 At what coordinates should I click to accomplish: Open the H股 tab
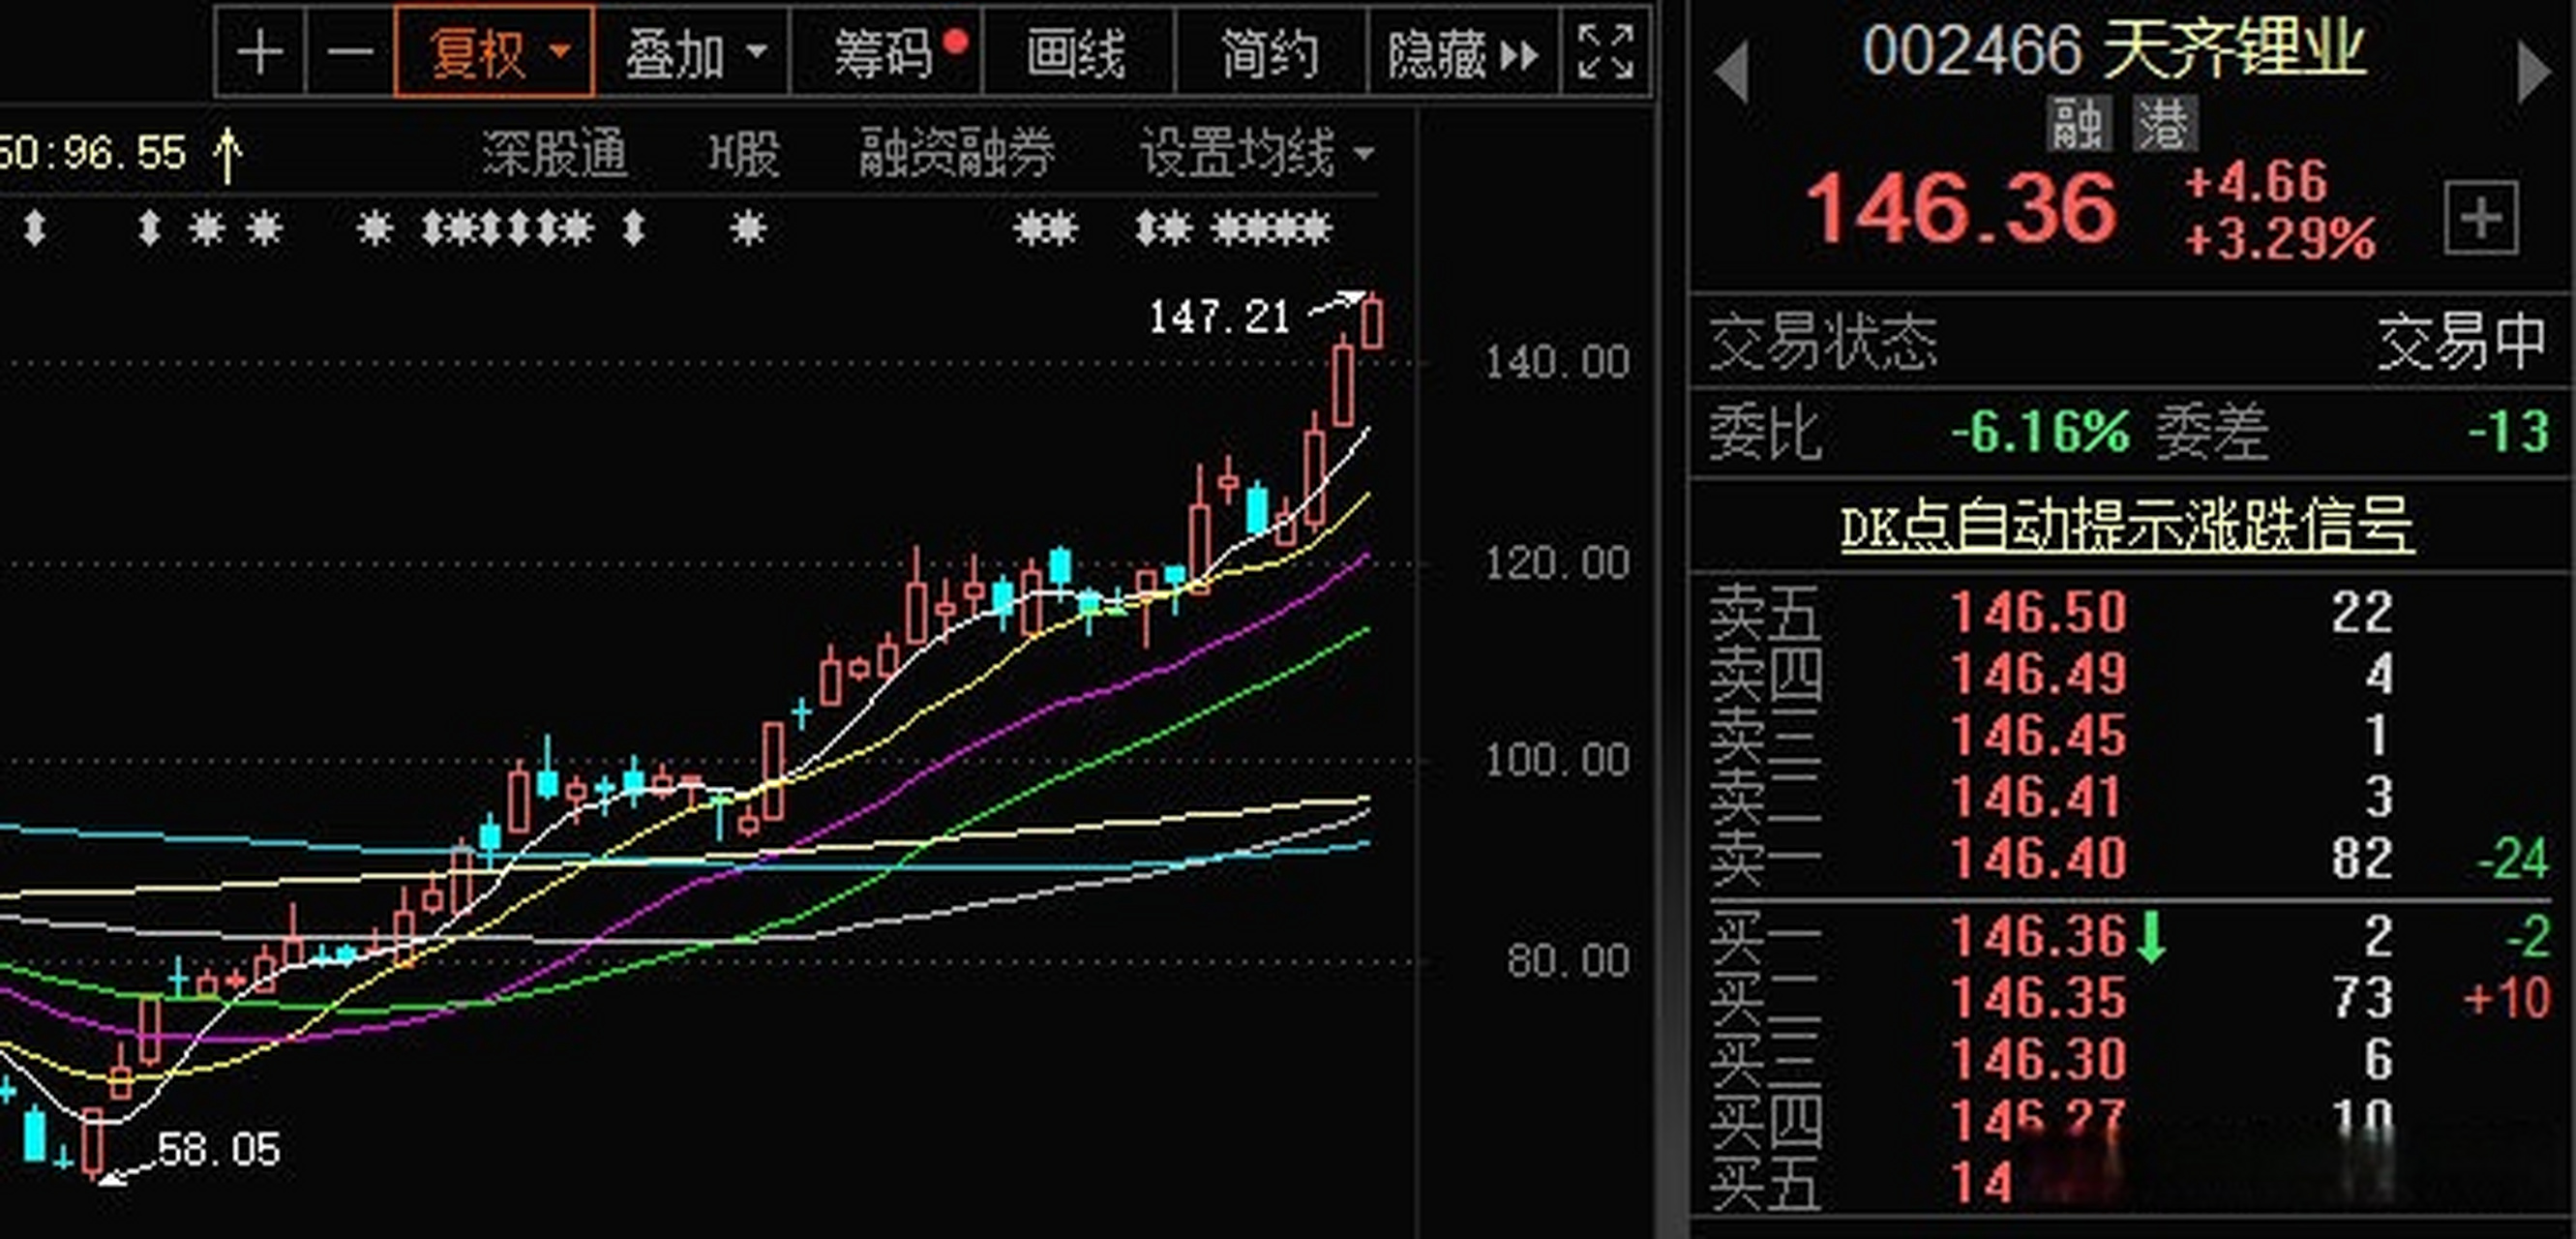pos(744,154)
